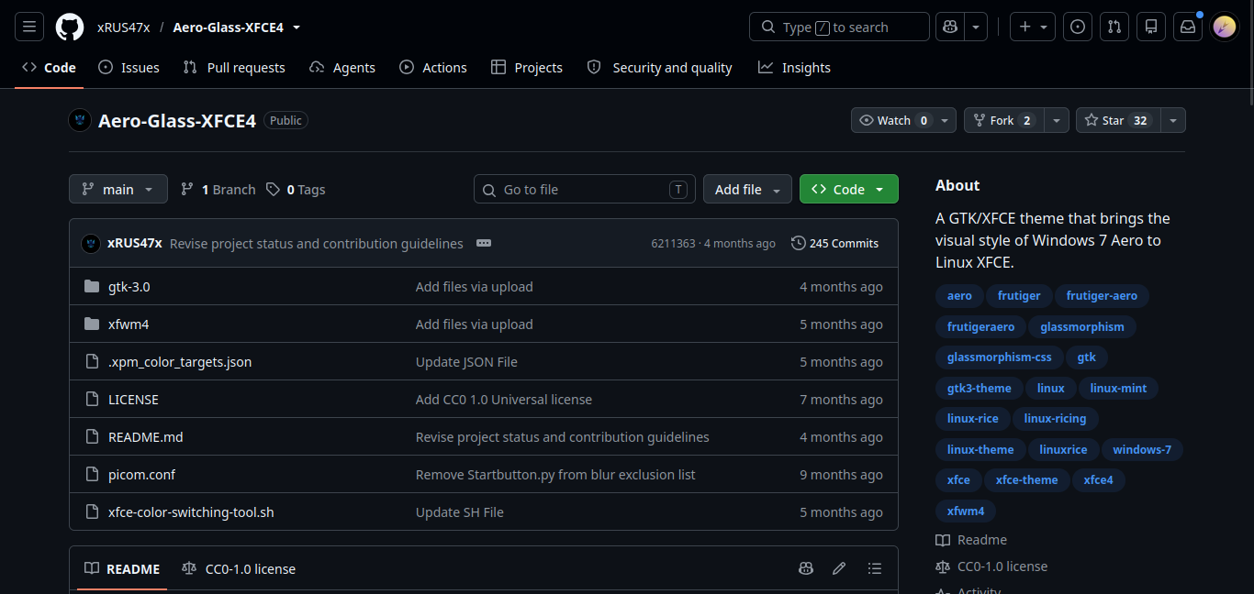Switch to the Issues tab
1254x594 pixels.
pyautogui.click(x=129, y=68)
